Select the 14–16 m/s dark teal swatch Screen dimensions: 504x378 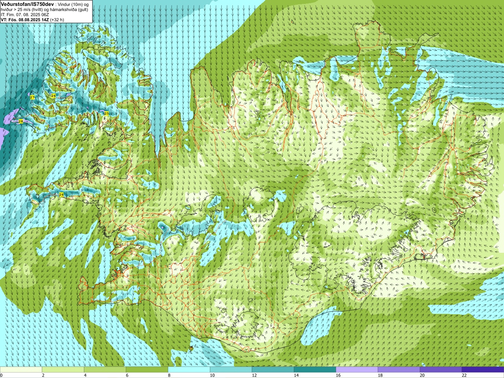(x=315, y=370)
